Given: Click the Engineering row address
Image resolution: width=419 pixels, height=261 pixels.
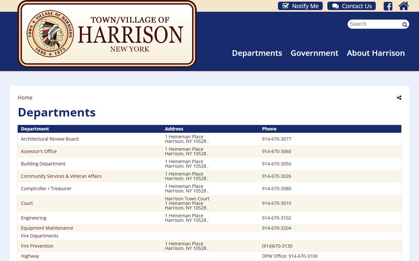Looking at the screenshot, I should (187, 218).
